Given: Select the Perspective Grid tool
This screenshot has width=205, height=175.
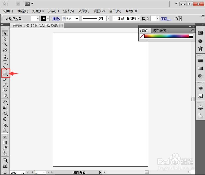Looking at the screenshot, I should 5,130.
